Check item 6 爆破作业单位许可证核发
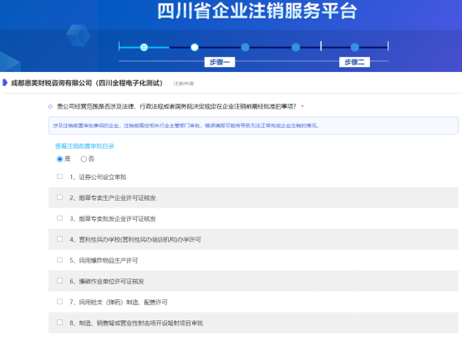 pyautogui.click(x=60, y=281)
